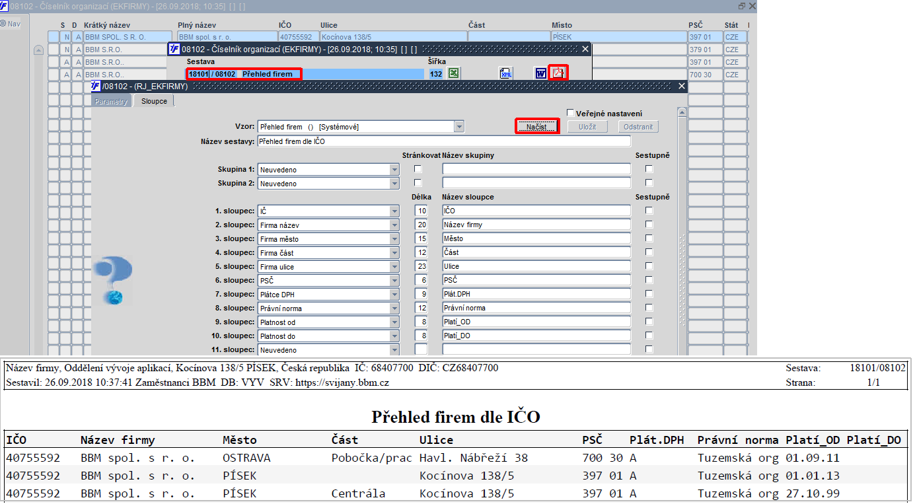Open the 10. sloupec dropdown Platnost do

[x=394, y=336]
